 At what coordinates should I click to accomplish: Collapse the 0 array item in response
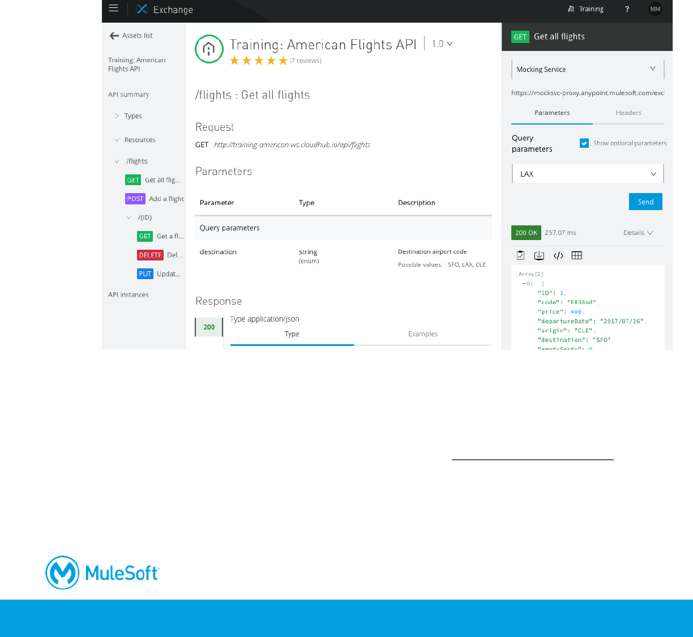click(x=524, y=284)
